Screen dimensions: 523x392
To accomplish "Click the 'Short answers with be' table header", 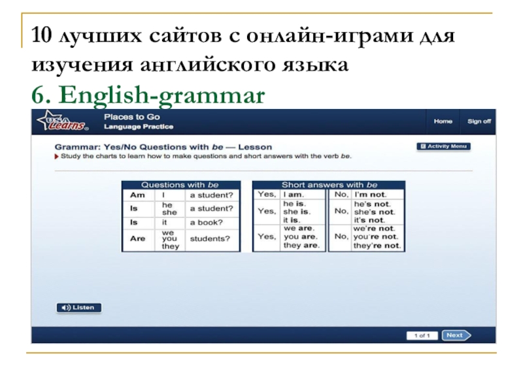I will (329, 185).
